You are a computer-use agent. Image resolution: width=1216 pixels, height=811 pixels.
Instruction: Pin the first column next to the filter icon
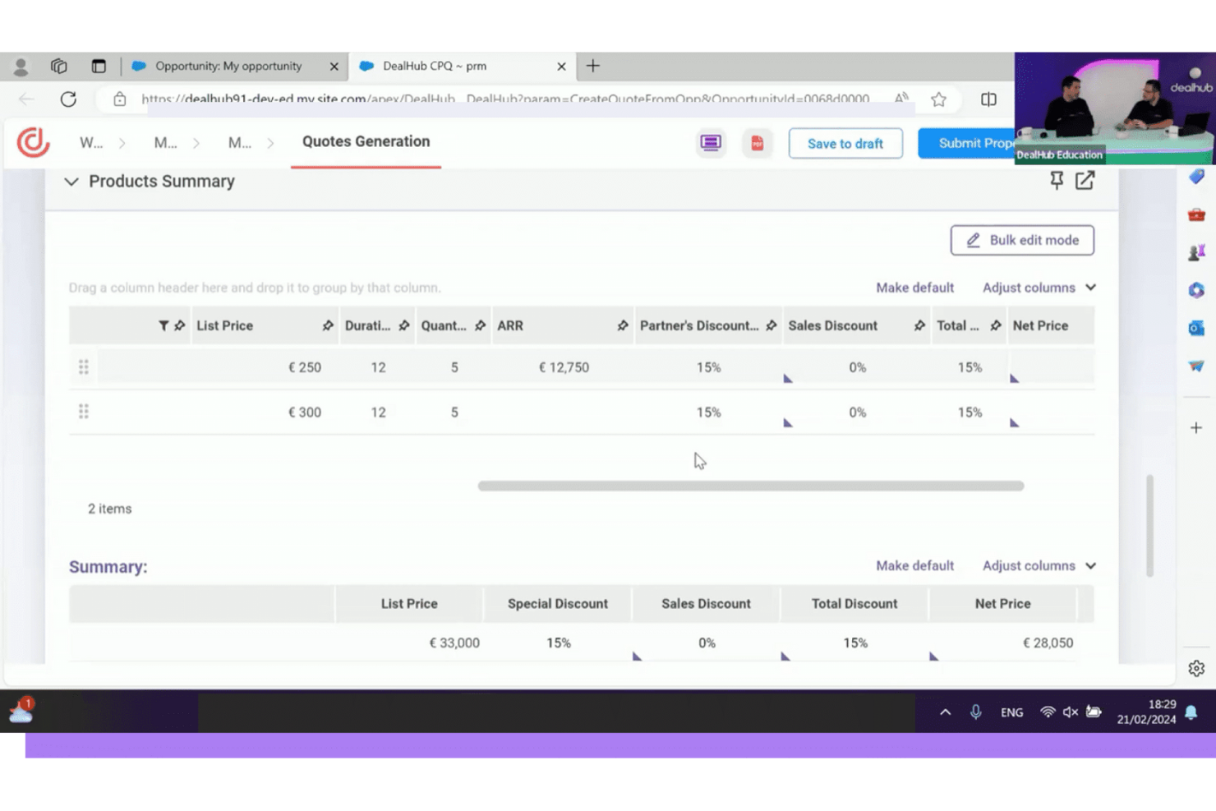[x=179, y=326]
